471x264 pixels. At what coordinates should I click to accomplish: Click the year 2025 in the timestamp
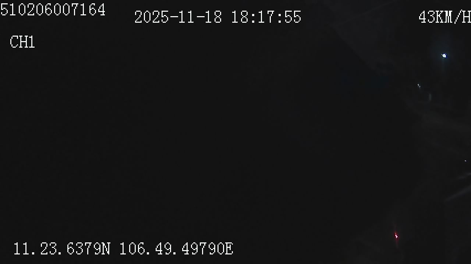(x=152, y=17)
